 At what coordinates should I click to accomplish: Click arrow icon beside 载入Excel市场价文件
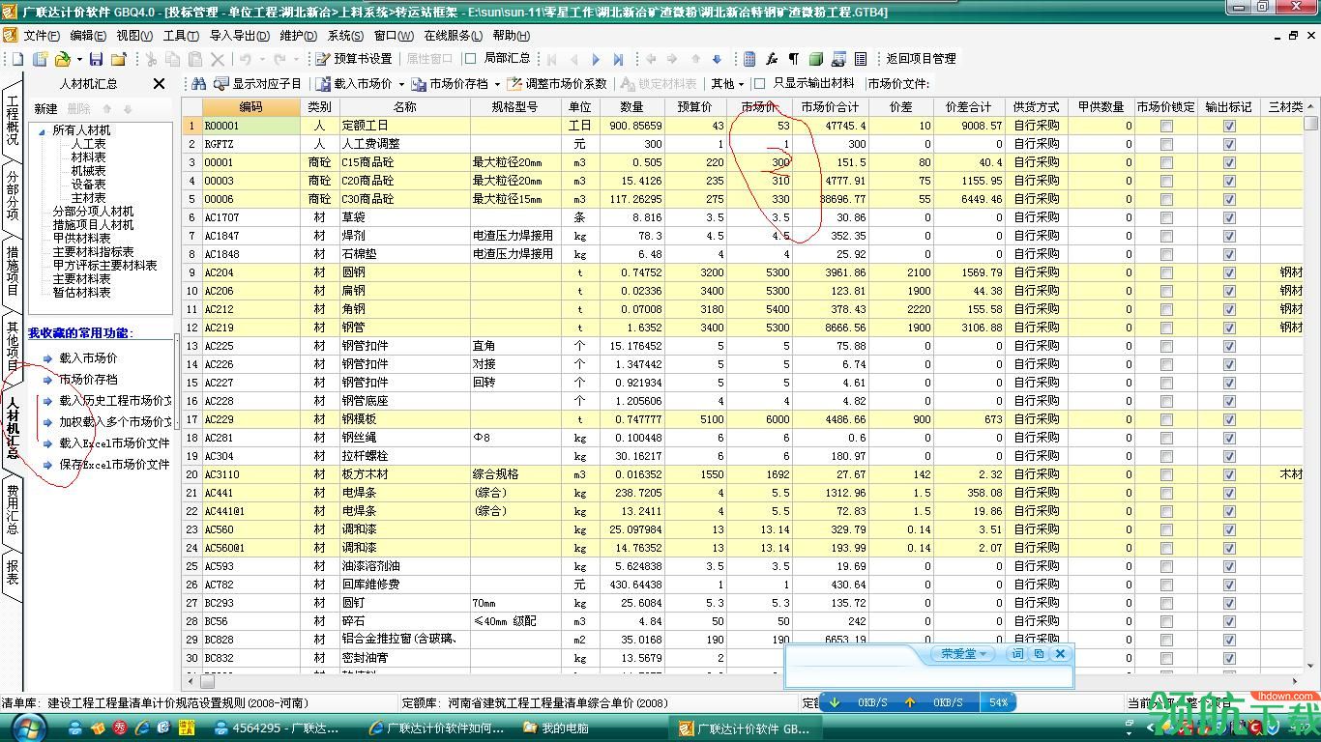point(47,443)
